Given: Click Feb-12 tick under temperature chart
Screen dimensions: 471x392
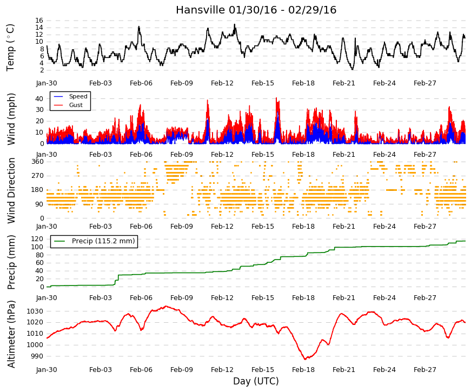Looking at the screenshot, I should tap(222, 83).
